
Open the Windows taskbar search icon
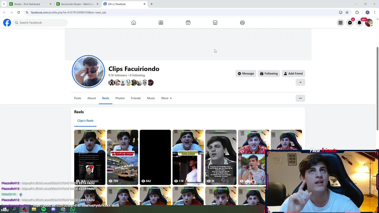[14, 209]
